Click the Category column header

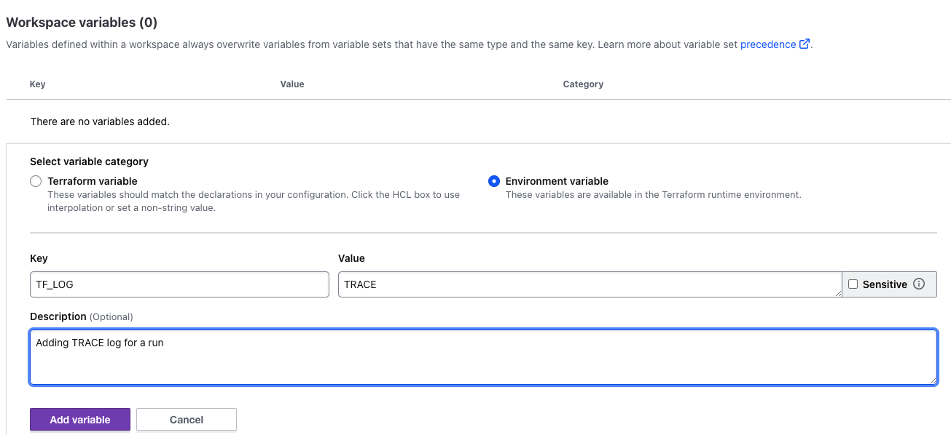coord(583,84)
